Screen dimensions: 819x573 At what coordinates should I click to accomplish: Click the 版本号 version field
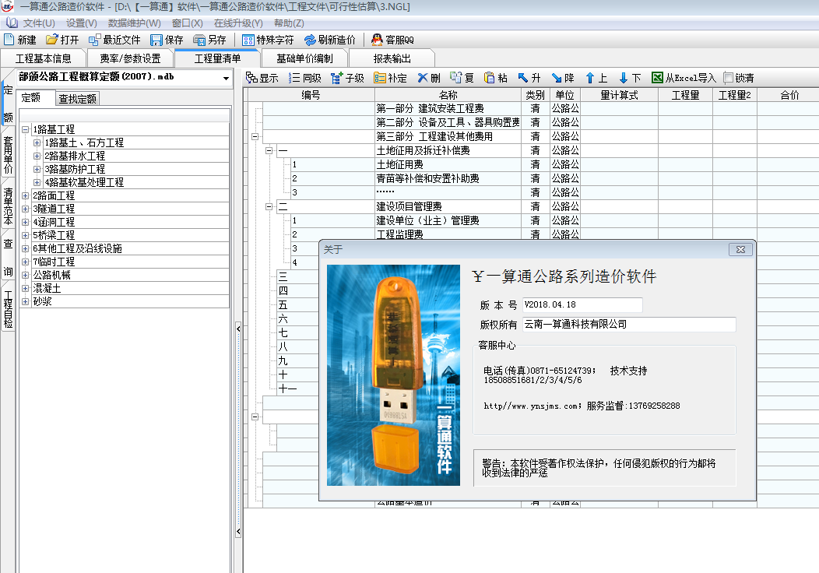[x=582, y=304]
